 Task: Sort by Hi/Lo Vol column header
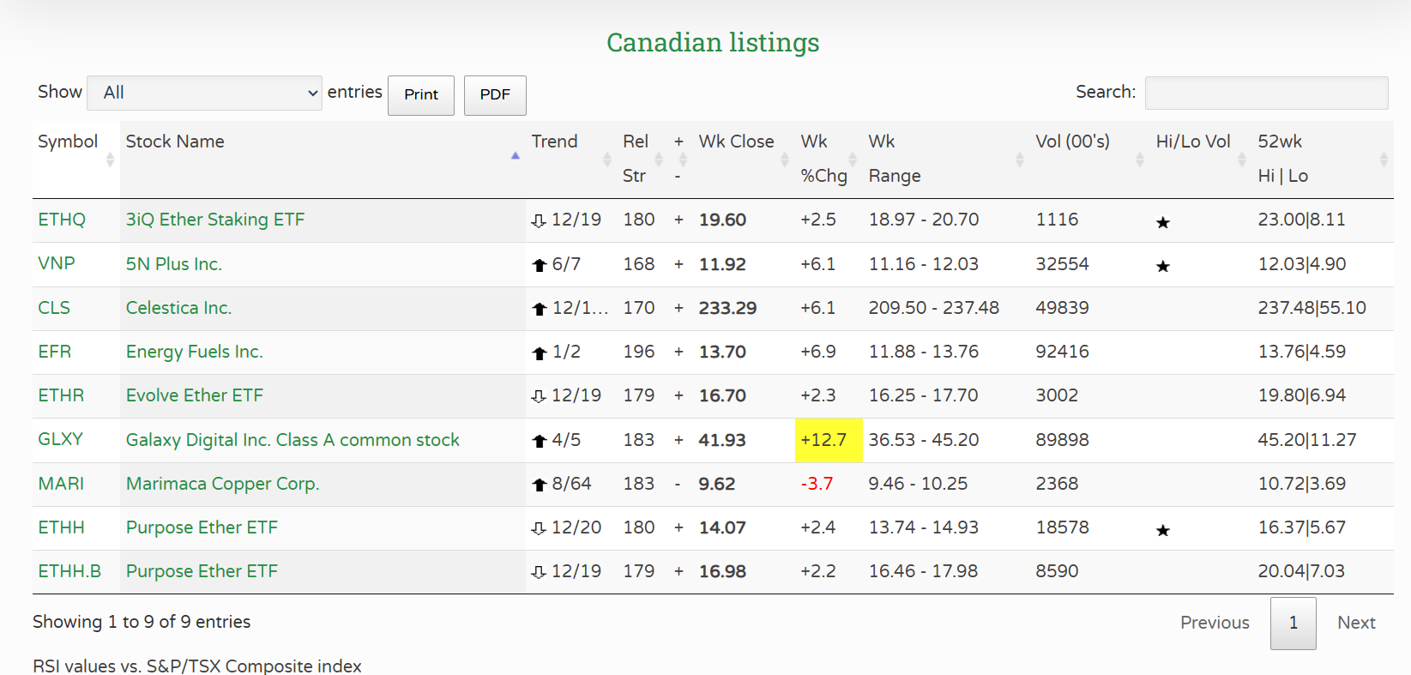[x=1201, y=160]
